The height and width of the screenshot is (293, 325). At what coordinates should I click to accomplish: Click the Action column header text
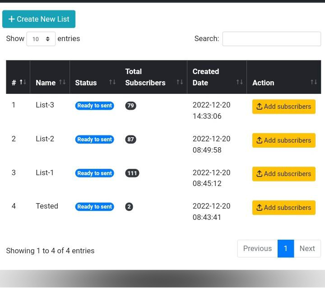pos(263,83)
